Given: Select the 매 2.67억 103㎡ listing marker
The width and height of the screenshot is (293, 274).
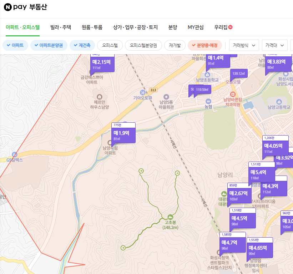Looking at the screenshot, I should [239, 193].
